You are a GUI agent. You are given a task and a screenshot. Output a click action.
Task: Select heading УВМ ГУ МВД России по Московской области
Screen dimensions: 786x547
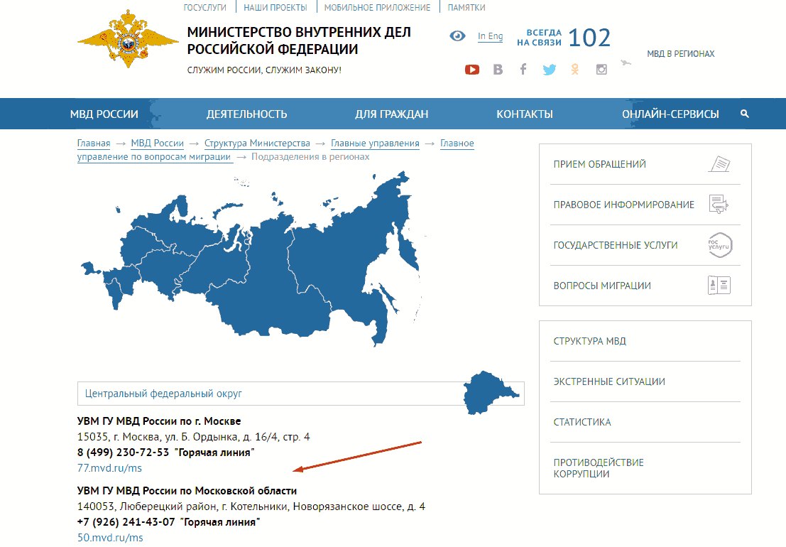point(187,491)
